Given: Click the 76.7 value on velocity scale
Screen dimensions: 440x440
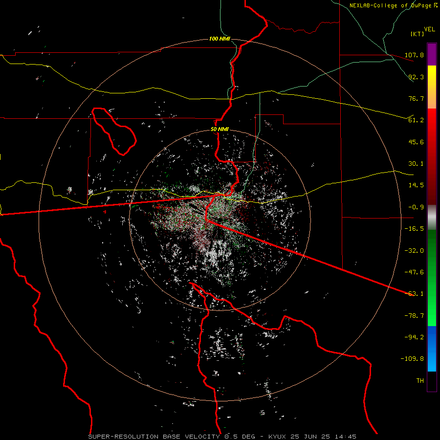Looking at the screenshot, I should pyautogui.click(x=416, y=98).
